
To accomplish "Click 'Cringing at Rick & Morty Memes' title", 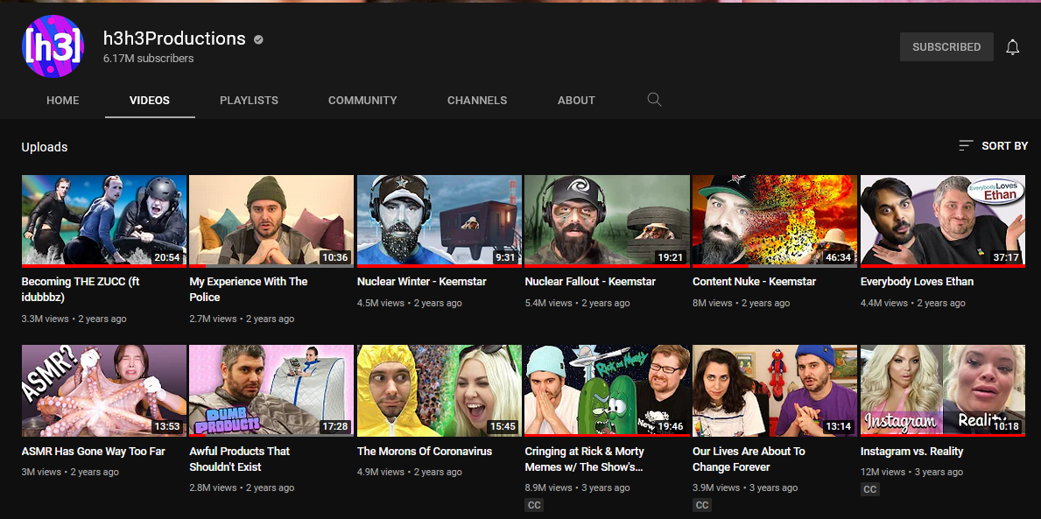I will [x=584, y=459].
